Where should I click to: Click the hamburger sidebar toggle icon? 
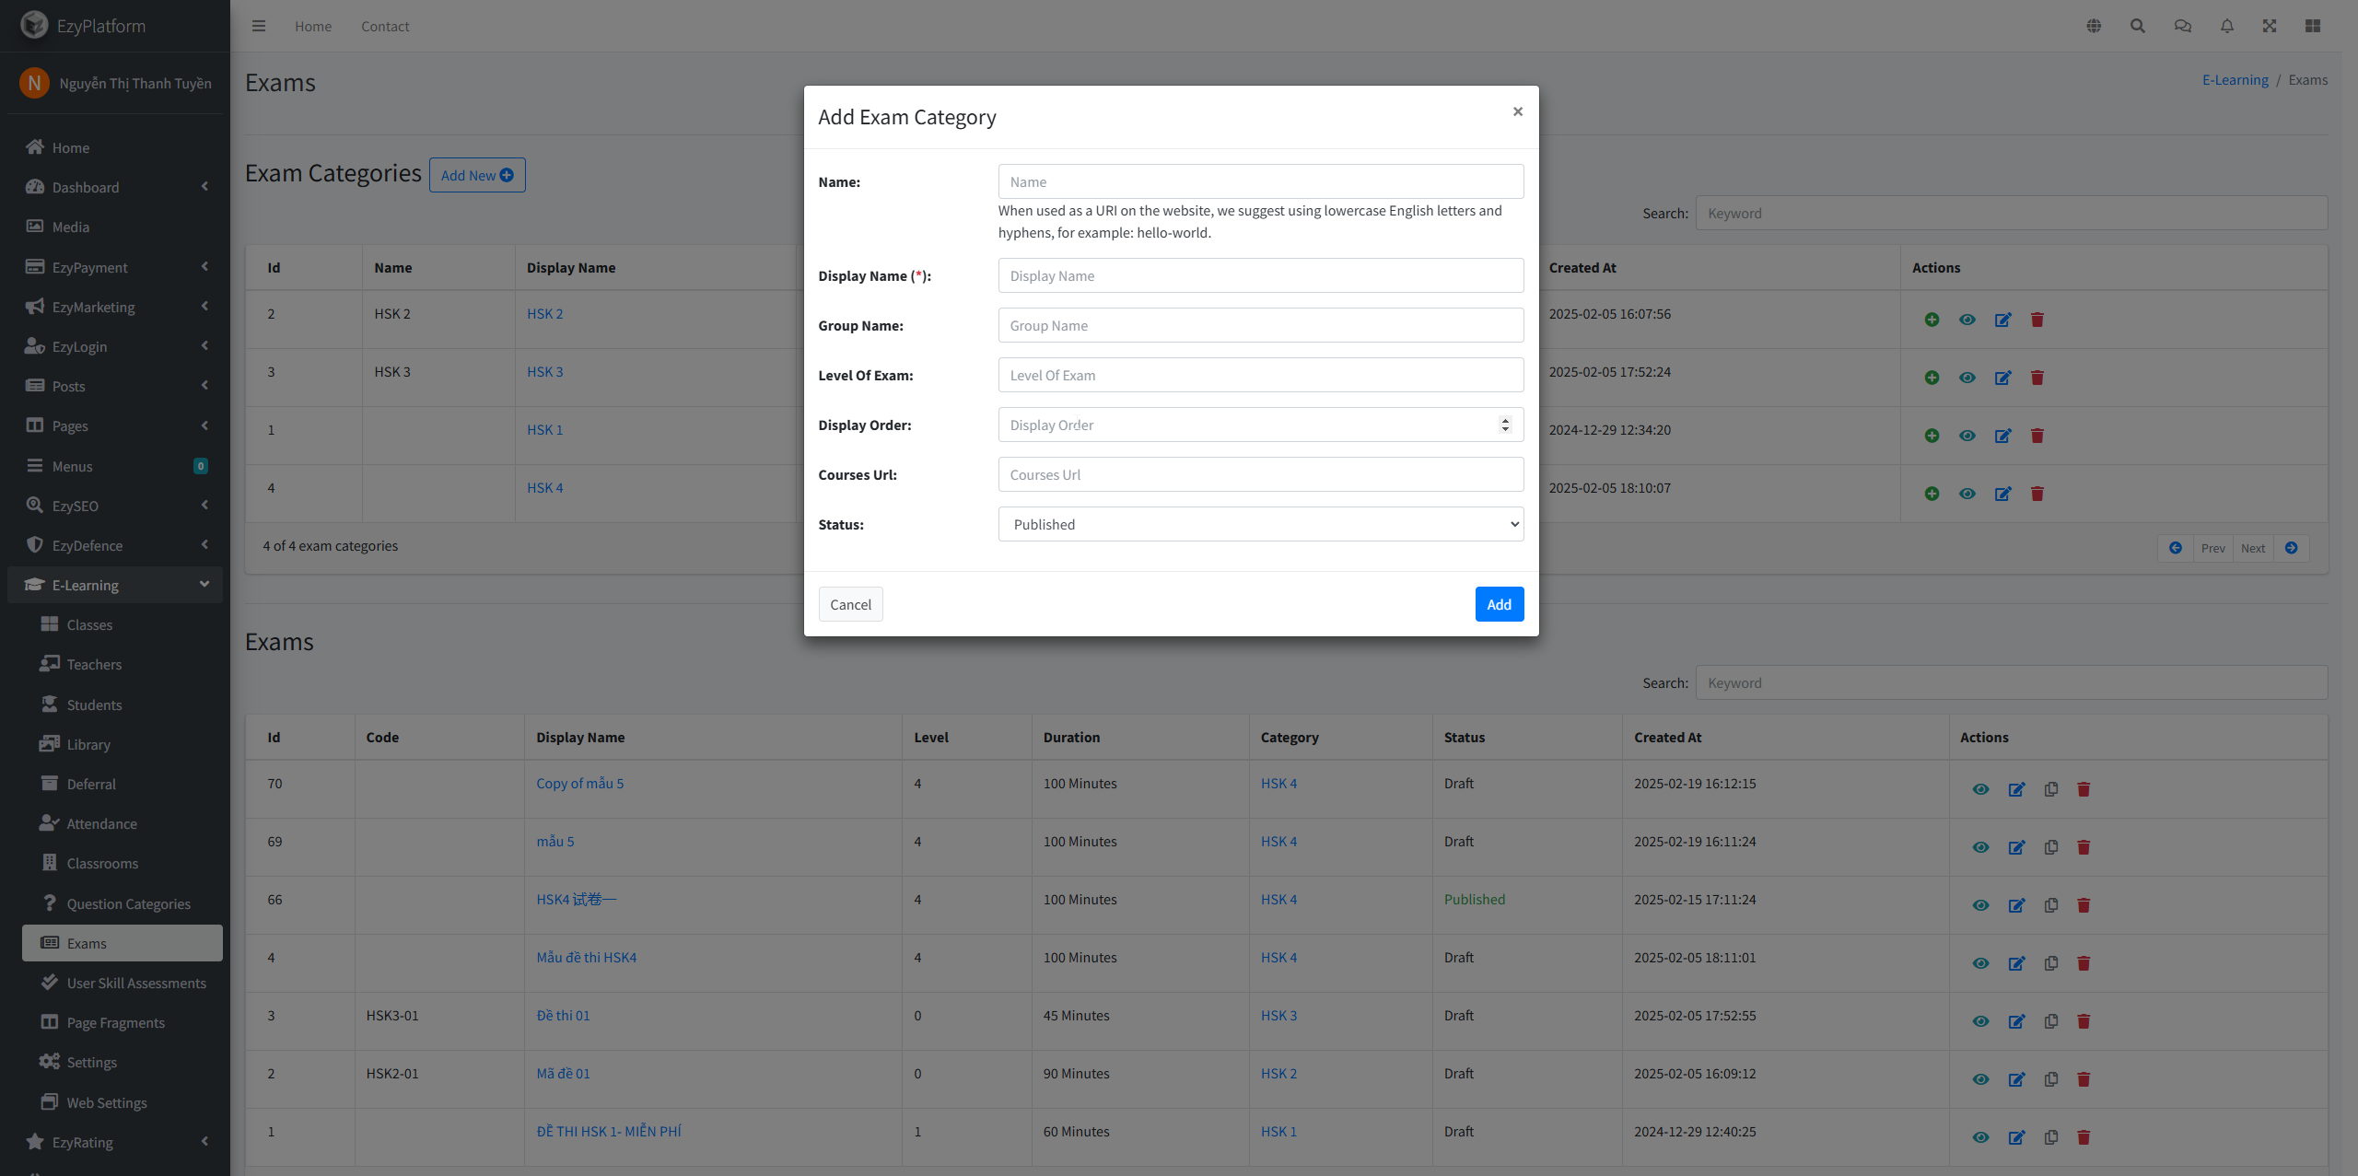pos(259,26)
